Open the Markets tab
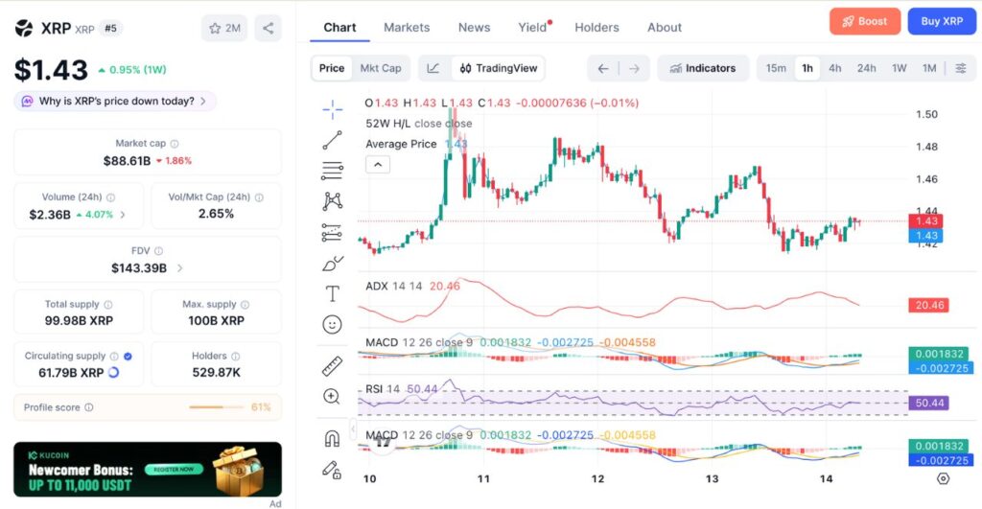982x509 pixels. point(407,28)
